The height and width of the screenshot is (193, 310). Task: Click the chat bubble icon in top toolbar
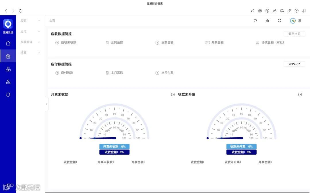[282, 11]
